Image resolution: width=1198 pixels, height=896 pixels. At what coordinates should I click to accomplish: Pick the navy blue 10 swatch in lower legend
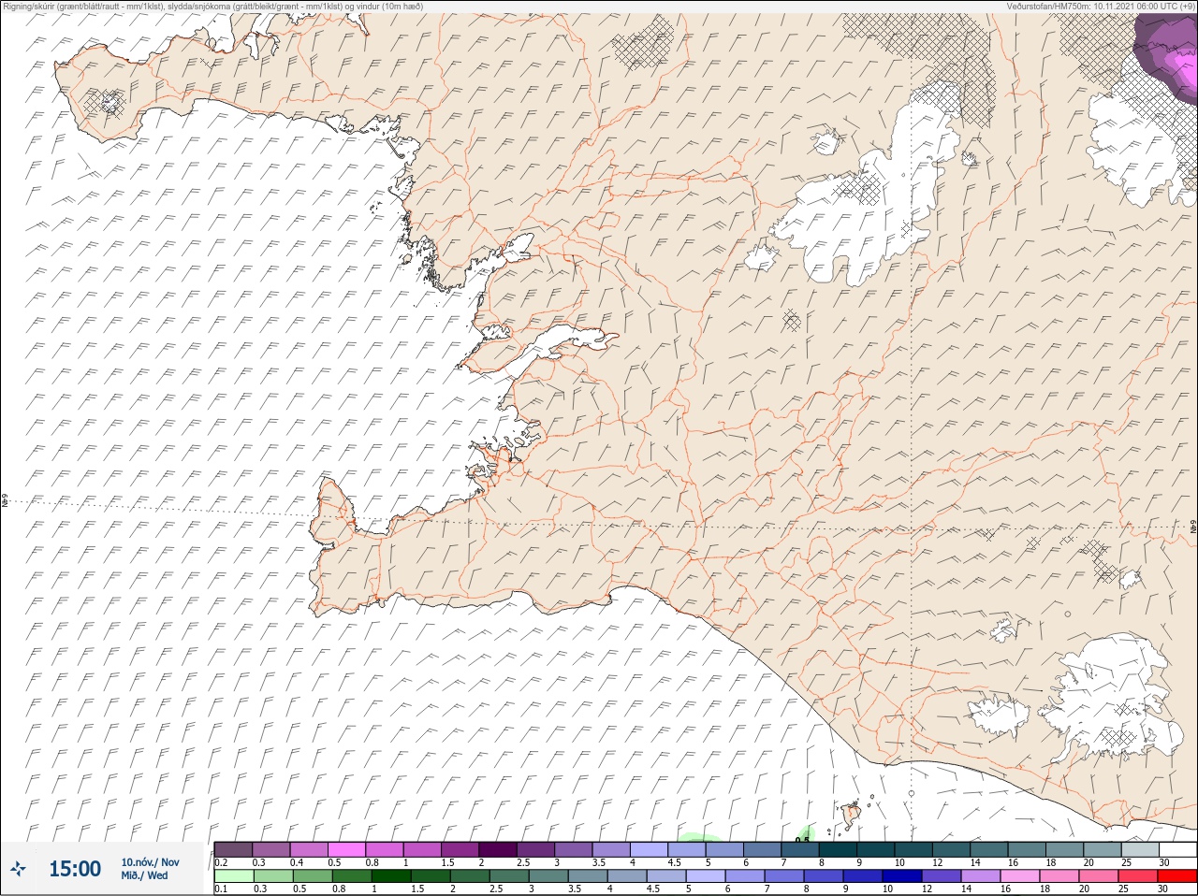901,874
